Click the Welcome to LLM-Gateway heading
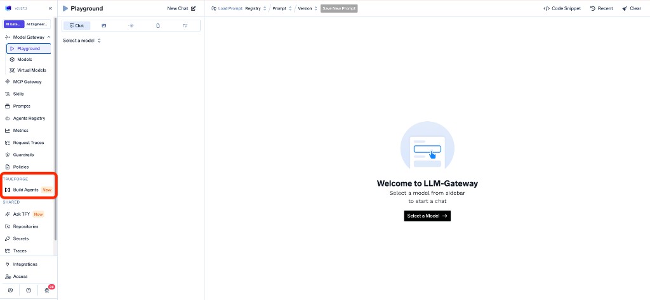This screenshot has width=650, height=300. [x=427, y=183]
